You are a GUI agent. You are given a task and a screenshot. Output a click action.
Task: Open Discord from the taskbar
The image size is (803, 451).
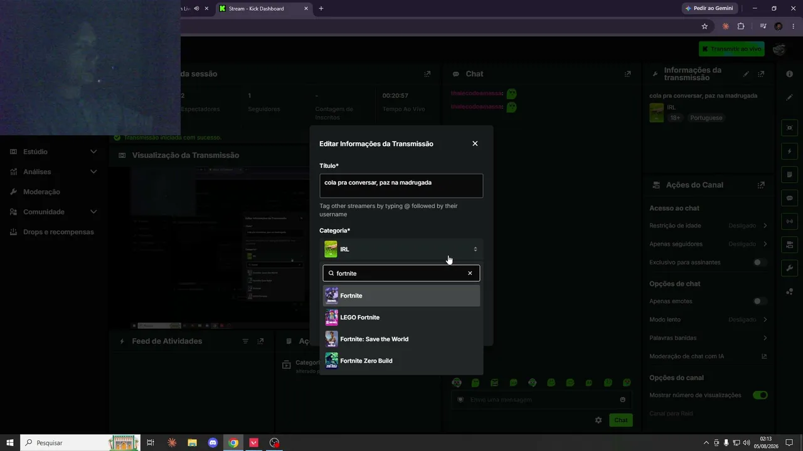213,443
